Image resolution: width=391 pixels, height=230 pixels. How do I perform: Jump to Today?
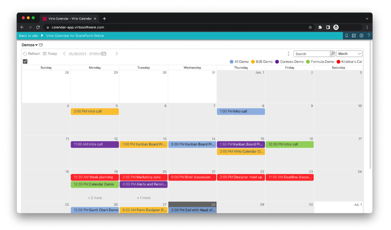point(50,53)
